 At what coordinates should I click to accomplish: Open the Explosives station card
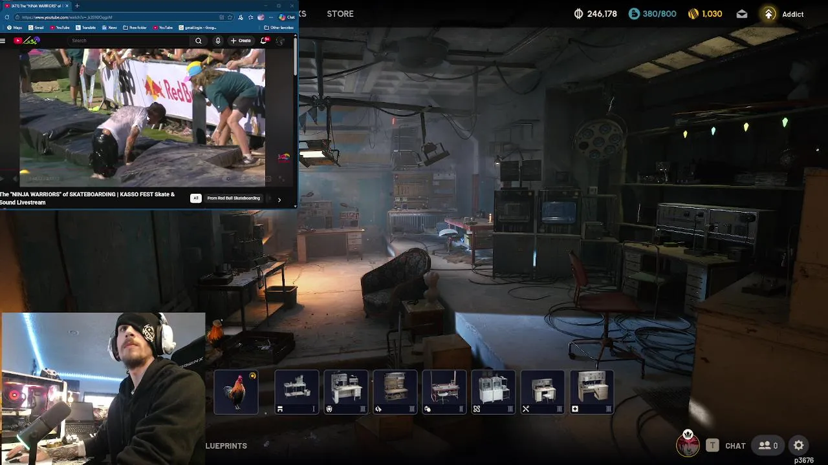coord(444,392)
